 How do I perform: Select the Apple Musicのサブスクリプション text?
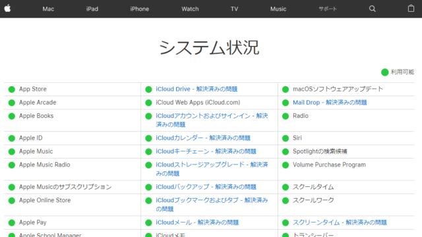65,187
